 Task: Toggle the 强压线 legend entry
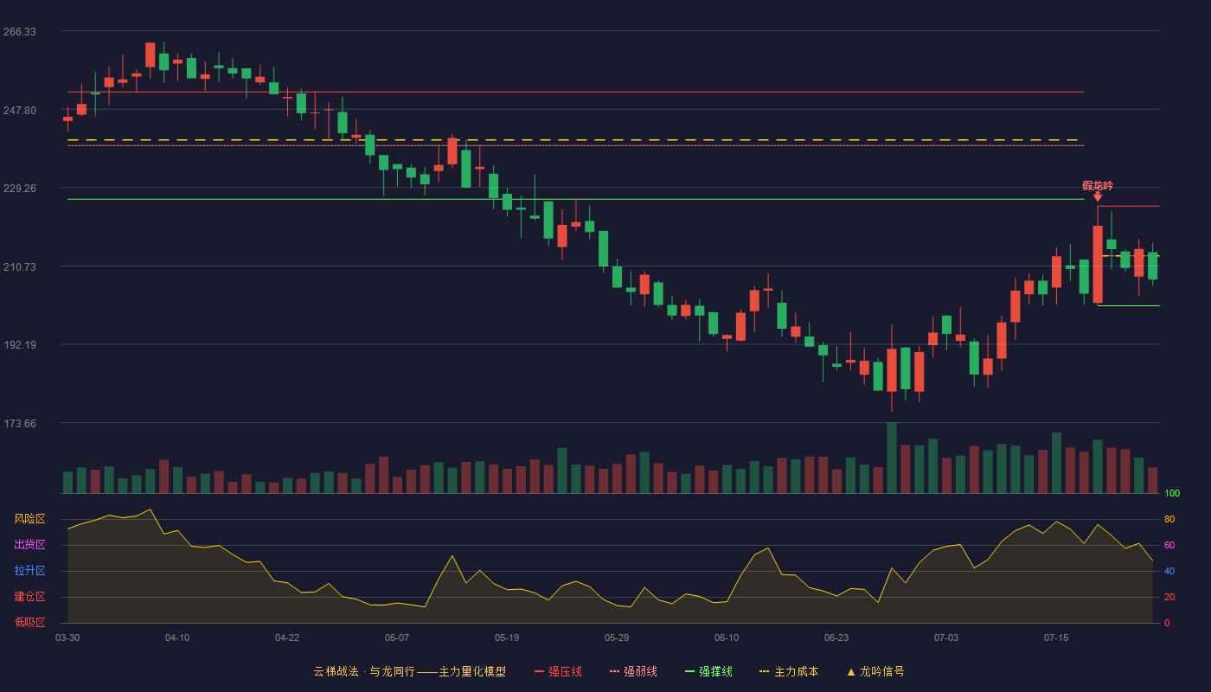coord(558,671)
